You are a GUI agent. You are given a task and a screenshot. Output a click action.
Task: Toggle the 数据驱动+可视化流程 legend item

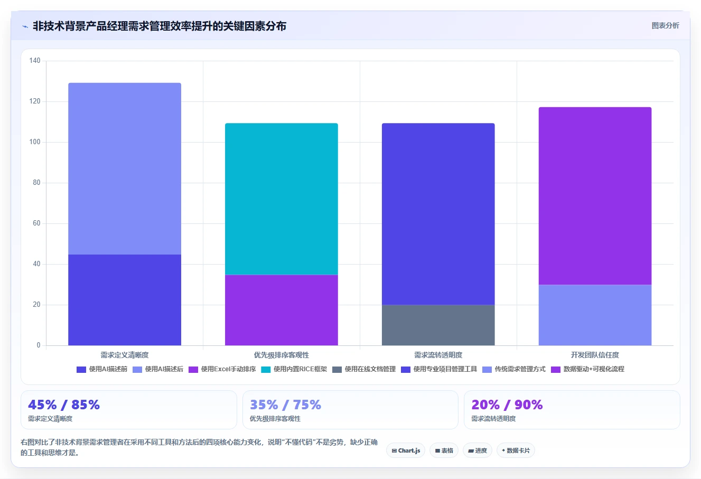pos(587,369)
